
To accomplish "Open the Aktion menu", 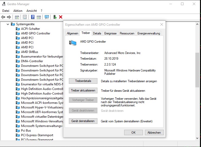I will (x=18, y=11).
